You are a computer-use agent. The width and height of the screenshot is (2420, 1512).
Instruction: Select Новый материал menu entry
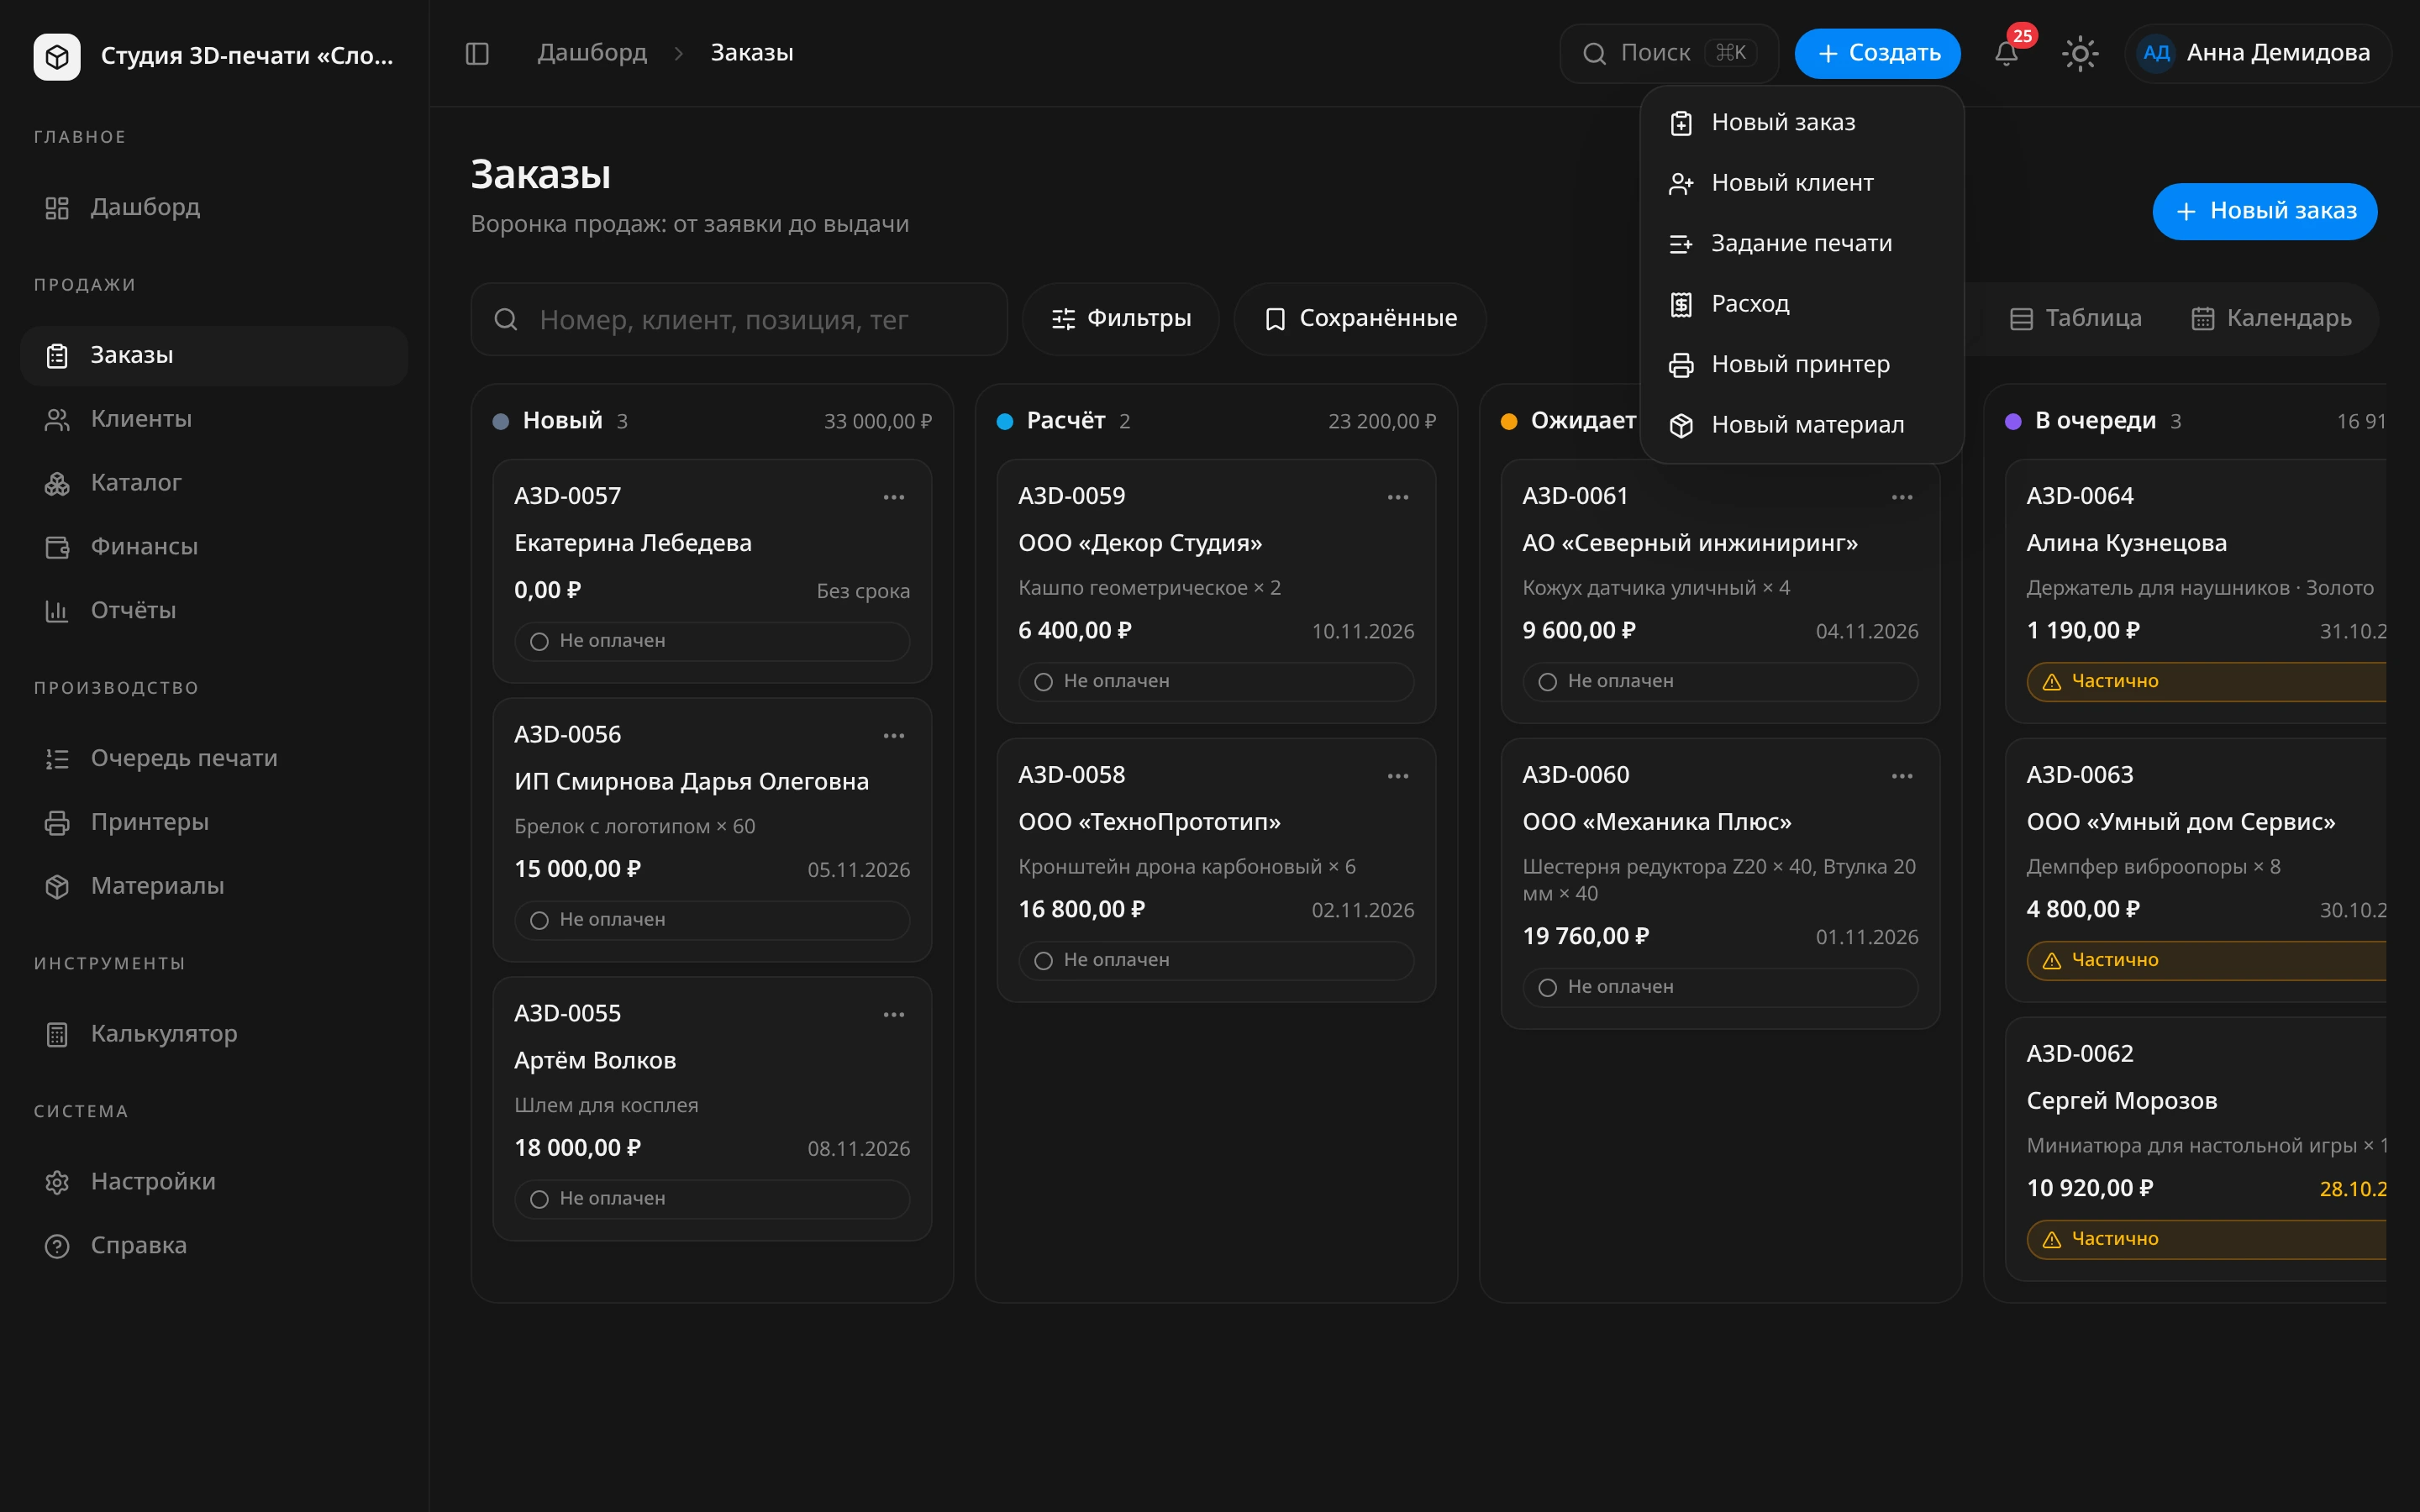click(x=1802, y=425)
